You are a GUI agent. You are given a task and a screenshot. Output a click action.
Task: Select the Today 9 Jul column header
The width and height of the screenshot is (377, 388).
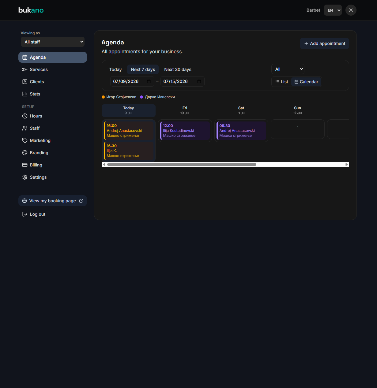[x=129, y=110]
